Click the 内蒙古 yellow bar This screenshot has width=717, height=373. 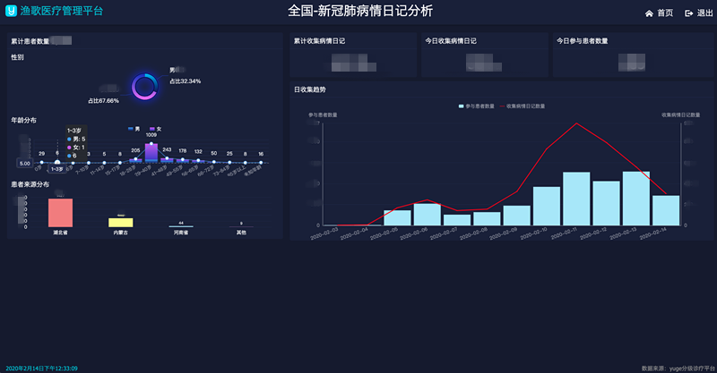(121, 223)
